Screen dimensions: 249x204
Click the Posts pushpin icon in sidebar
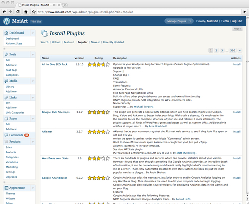click(x=6, y=54)
